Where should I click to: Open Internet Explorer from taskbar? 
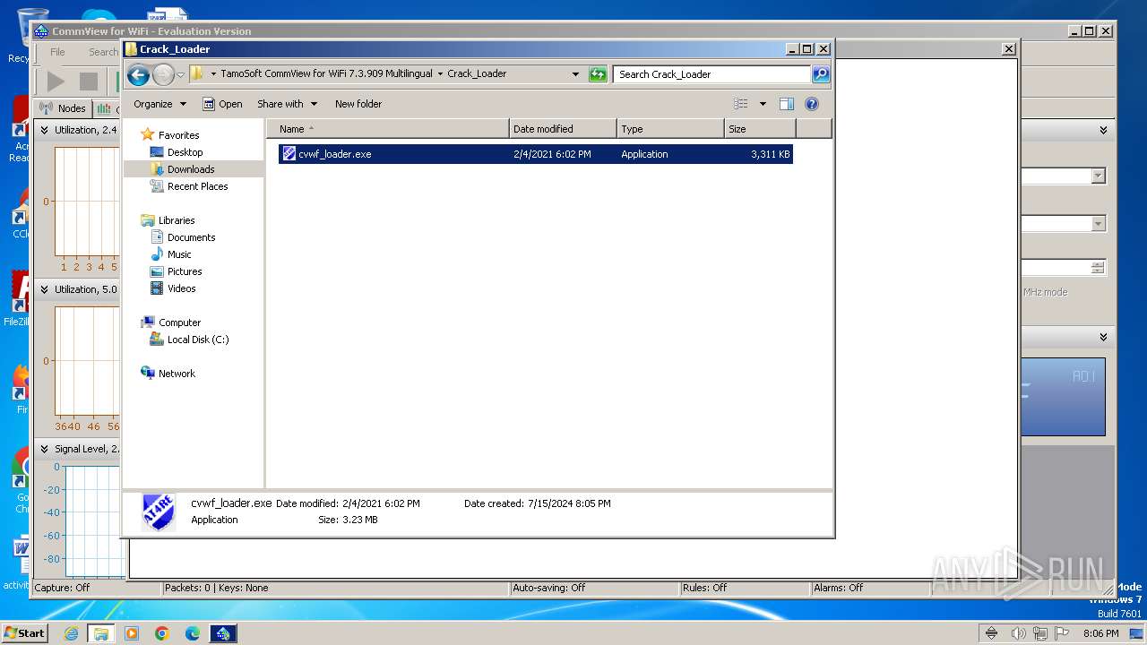point(71,633)
